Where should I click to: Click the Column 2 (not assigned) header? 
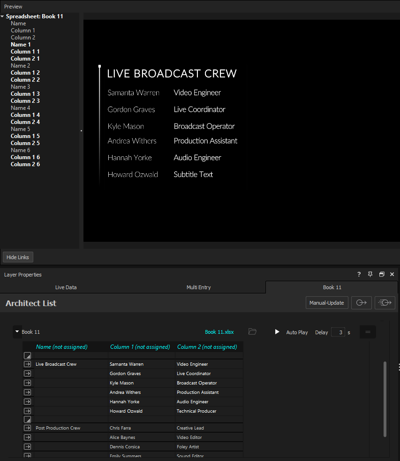click(x=207, y=346)
